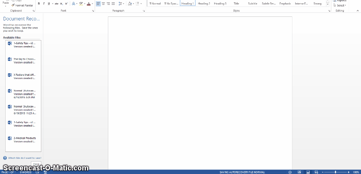Apply the Normal style

tap(155, 4)
